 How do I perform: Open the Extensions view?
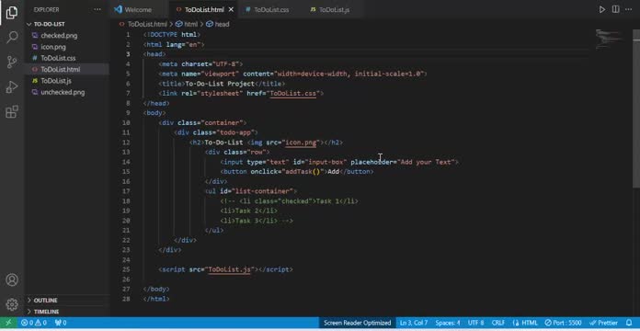[x=12, y=111]
